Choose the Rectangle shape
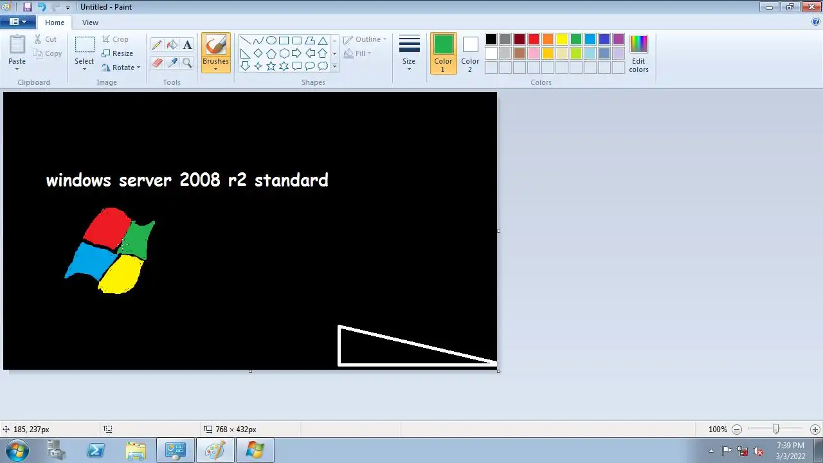Image resolution: width=823 pixels, height=463 pixels. (284, 40)
